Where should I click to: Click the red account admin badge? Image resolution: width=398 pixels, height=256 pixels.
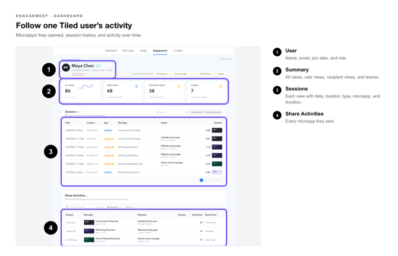coord(78,74)
